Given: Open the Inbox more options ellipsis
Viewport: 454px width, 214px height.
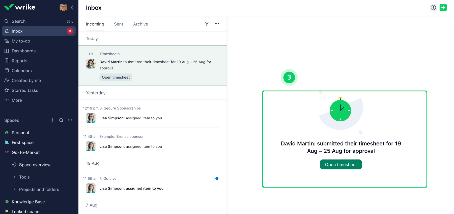Looking at the screenshot, I should point(217,24).
